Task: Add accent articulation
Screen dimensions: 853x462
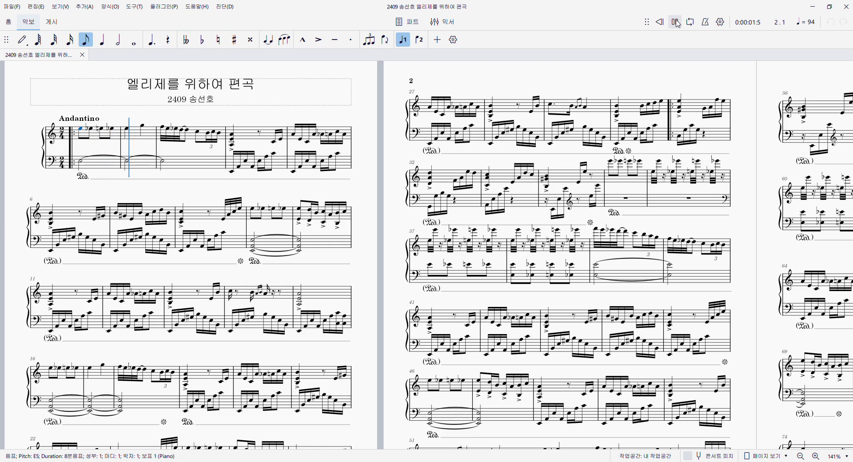Action: (x=319, y=40)
